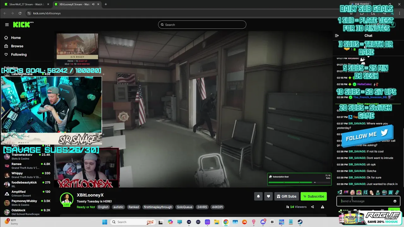Open Copilot from the taskbar
The height and width of the screenshot is (227, 404).
tap(170, 222)
